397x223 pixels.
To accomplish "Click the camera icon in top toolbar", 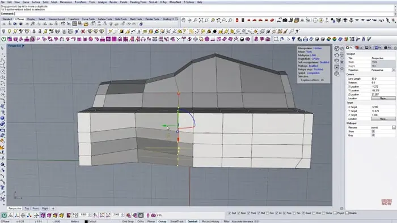I will [x=285, y=20].
